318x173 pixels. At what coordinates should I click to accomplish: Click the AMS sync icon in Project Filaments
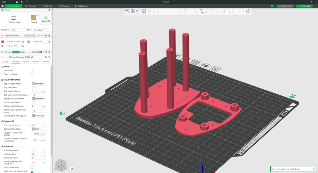46,35
